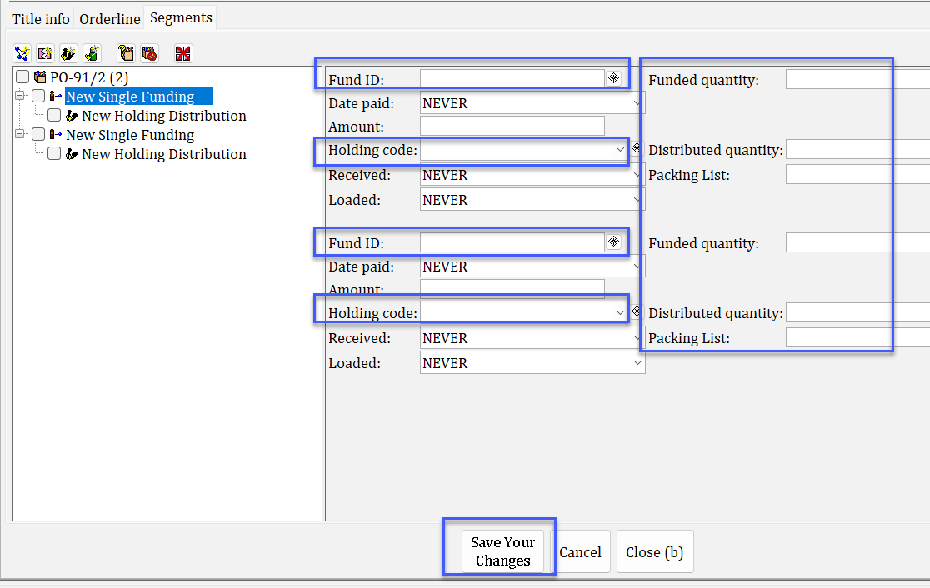Click the upper Amount input field
This screenshot has width=930, height=588.
tap(512, 127)
